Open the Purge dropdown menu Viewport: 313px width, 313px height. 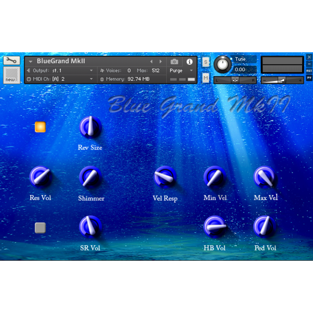coord(182,71)
